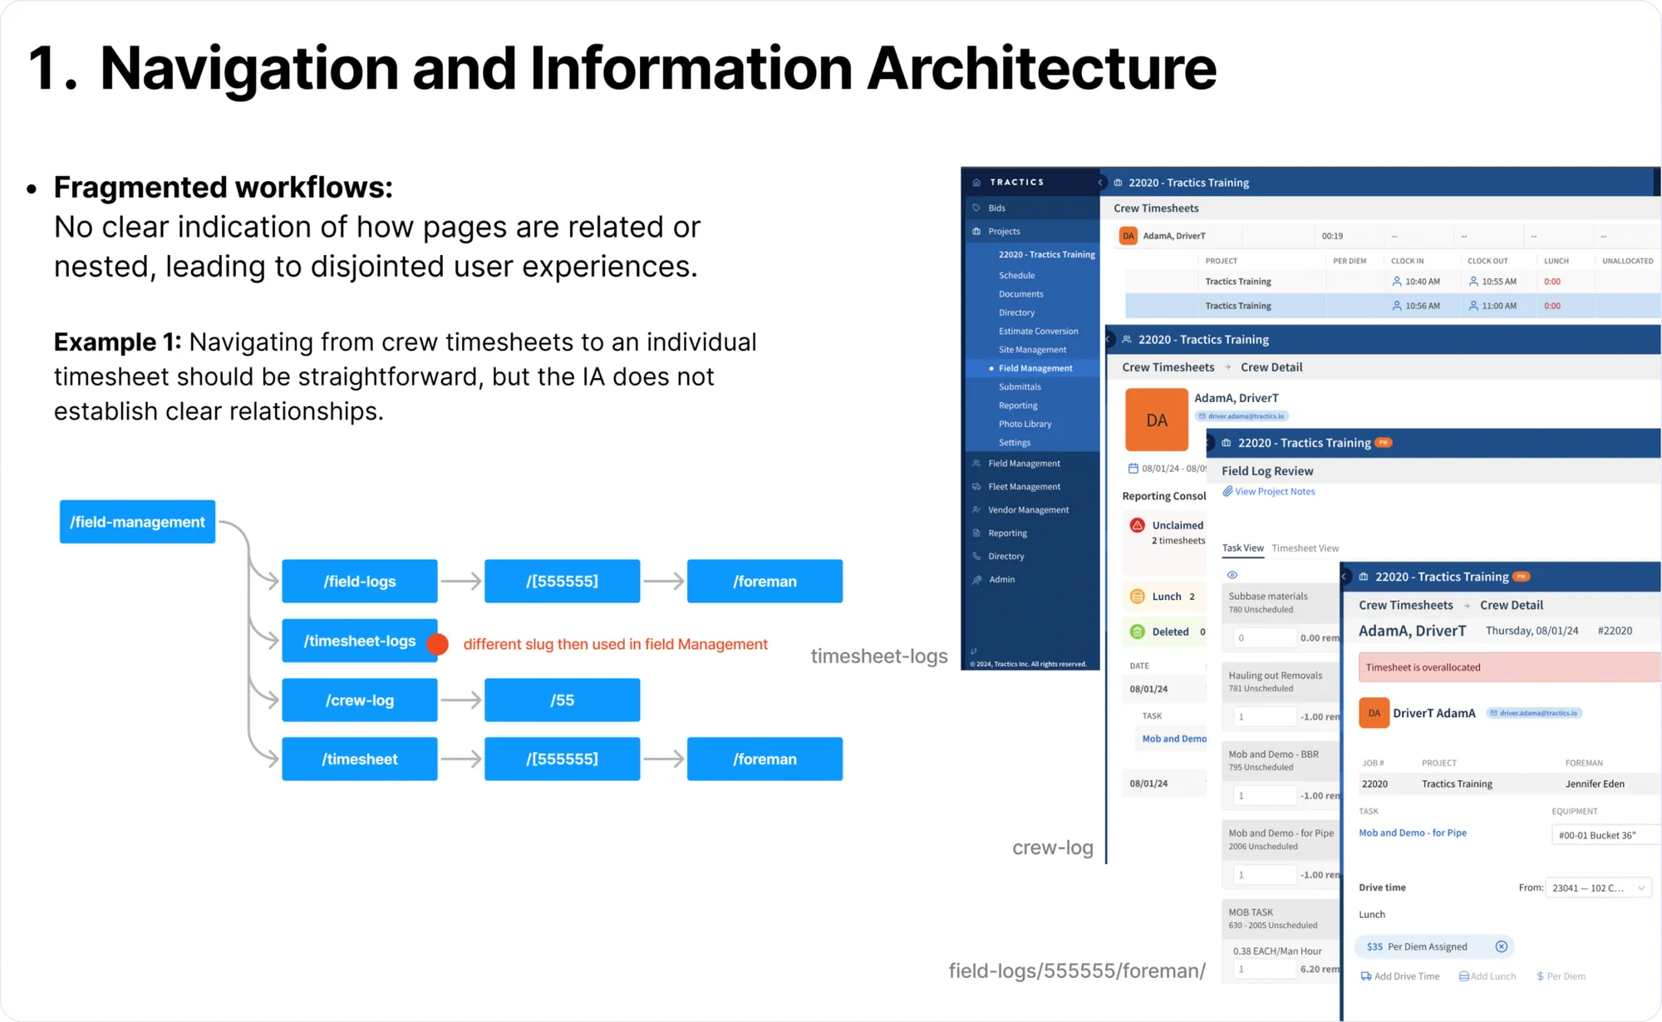
Task: Click Add Lunch button
Action: click(1487, 976)
